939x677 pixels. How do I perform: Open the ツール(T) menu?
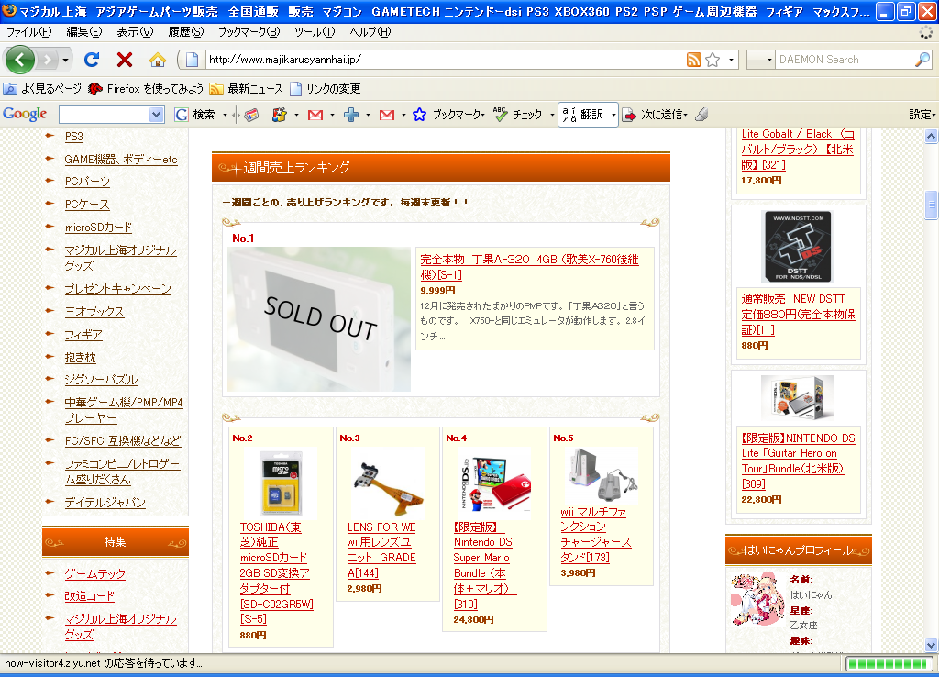[x=315, y=32]
